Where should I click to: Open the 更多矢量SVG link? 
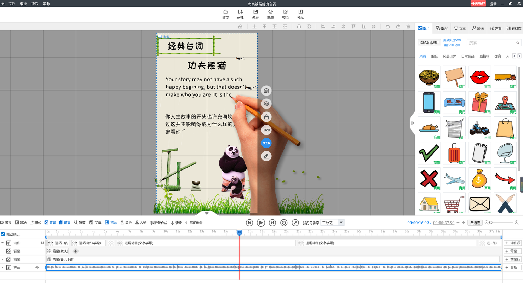(452, 40)
